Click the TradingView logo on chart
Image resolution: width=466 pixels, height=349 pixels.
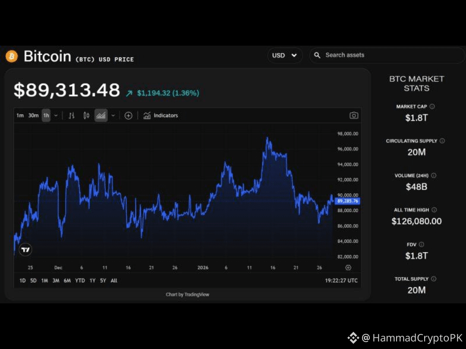tap(25, 249)
